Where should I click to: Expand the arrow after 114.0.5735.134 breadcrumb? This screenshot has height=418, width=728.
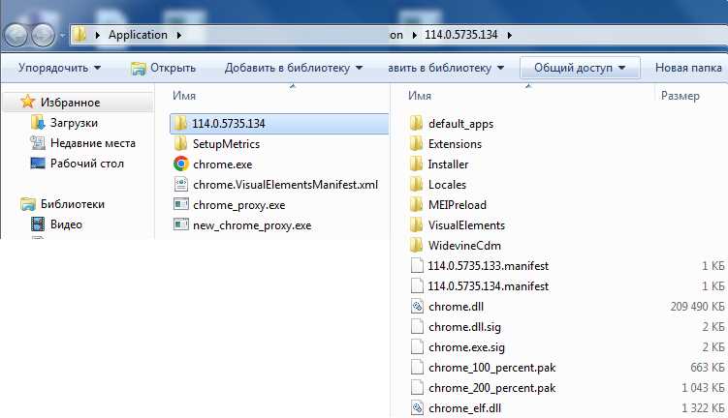pos(510,35)
